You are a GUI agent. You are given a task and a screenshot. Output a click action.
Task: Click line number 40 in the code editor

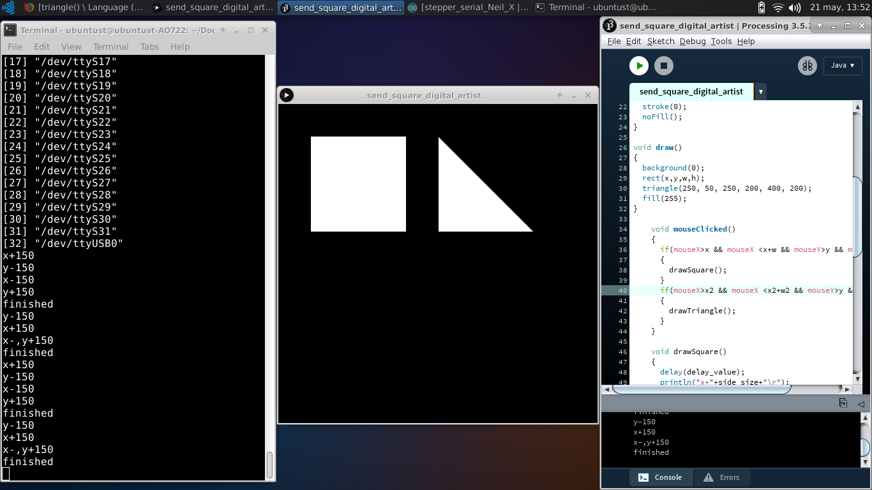point(623,290)
